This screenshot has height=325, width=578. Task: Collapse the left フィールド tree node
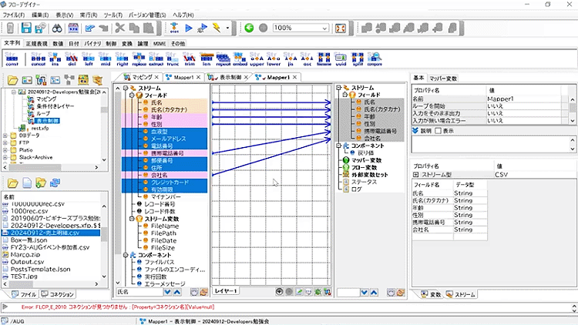point(132,95)
